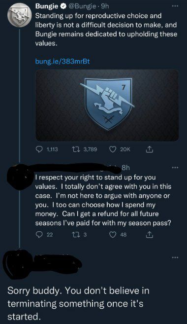The image size is (187, 324).
Task: Like the Bungie tweet with 20K likes
Action: pyautogui.click(x=120, y=149)
